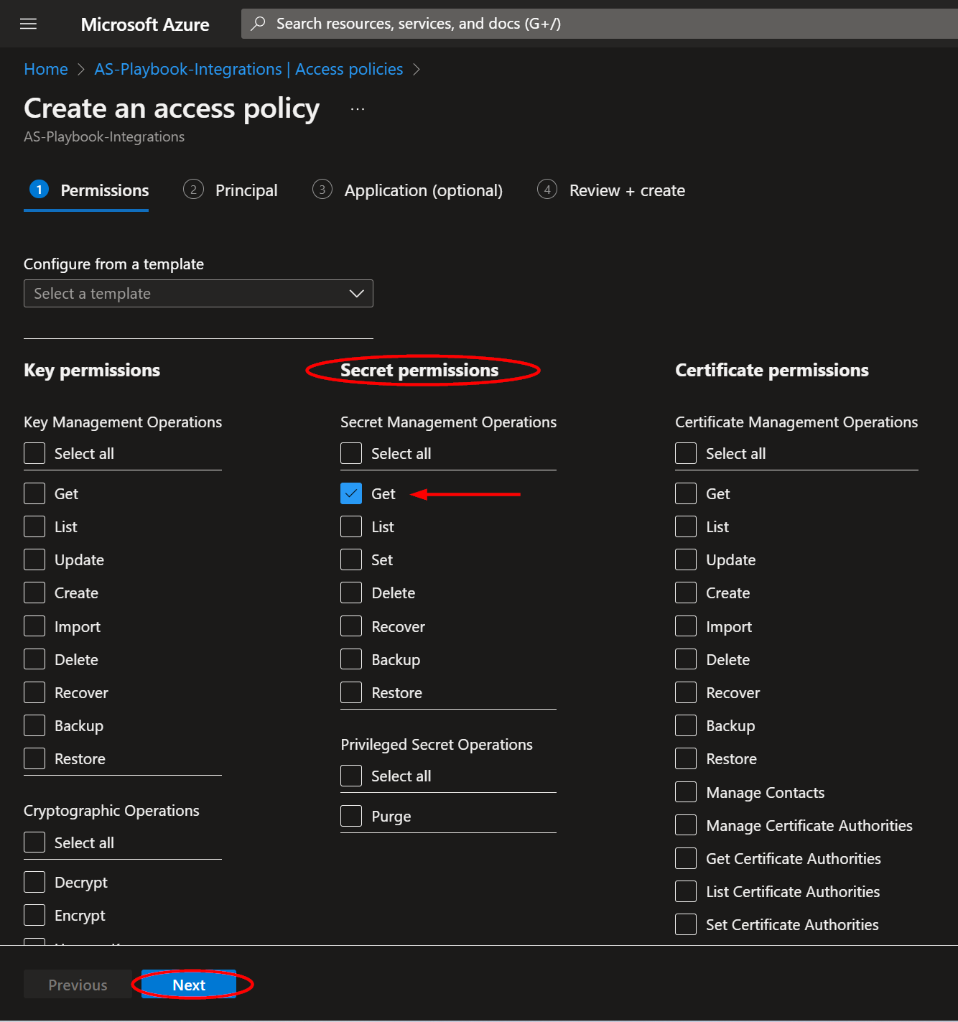Enable Secret permission Restore checkbox
Screen dimensions: 958x1022
351,692
